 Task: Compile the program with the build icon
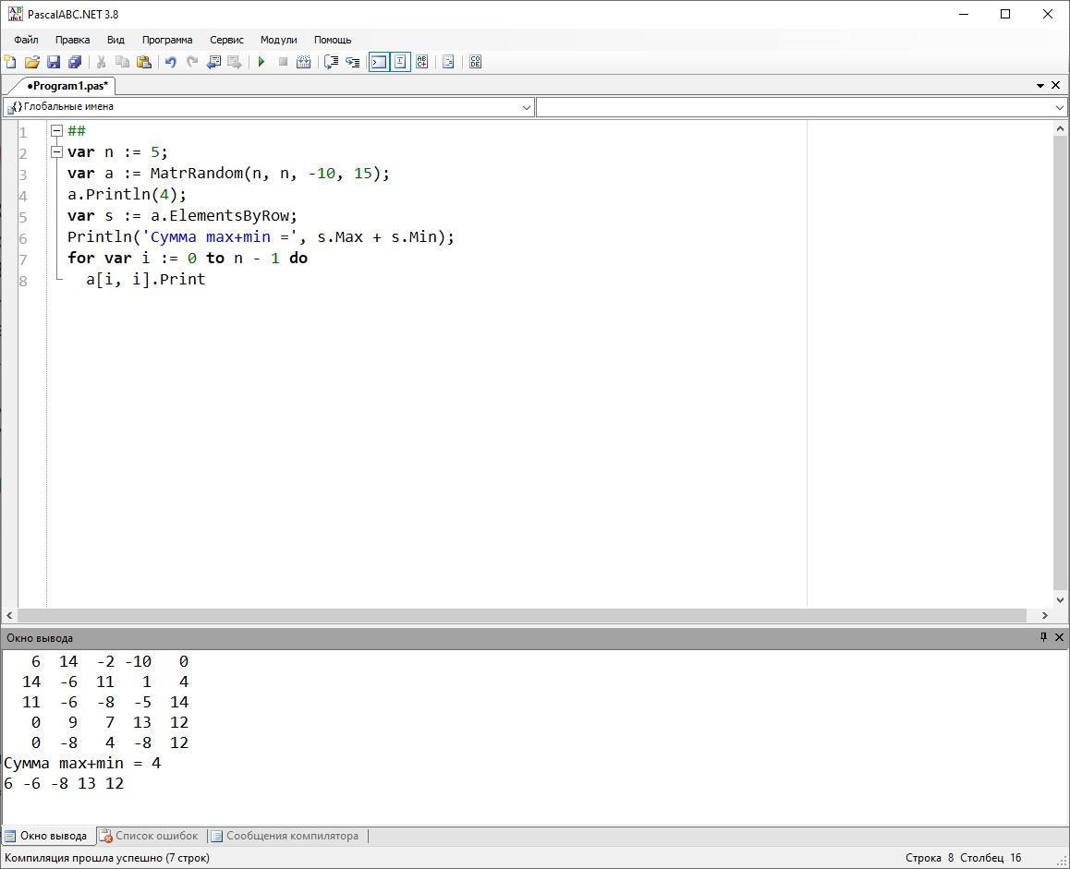pyautogui.click(x=304, y=62)
